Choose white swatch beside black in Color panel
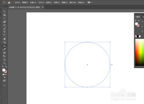144x104 pixels. [x=140, y=36]
